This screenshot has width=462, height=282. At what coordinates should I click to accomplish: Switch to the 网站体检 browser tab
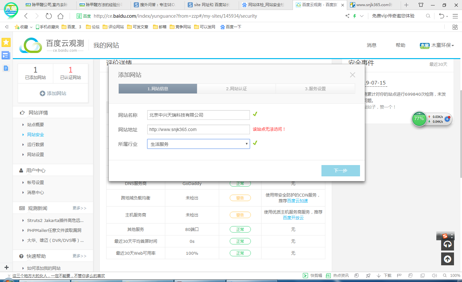point(266,5)
